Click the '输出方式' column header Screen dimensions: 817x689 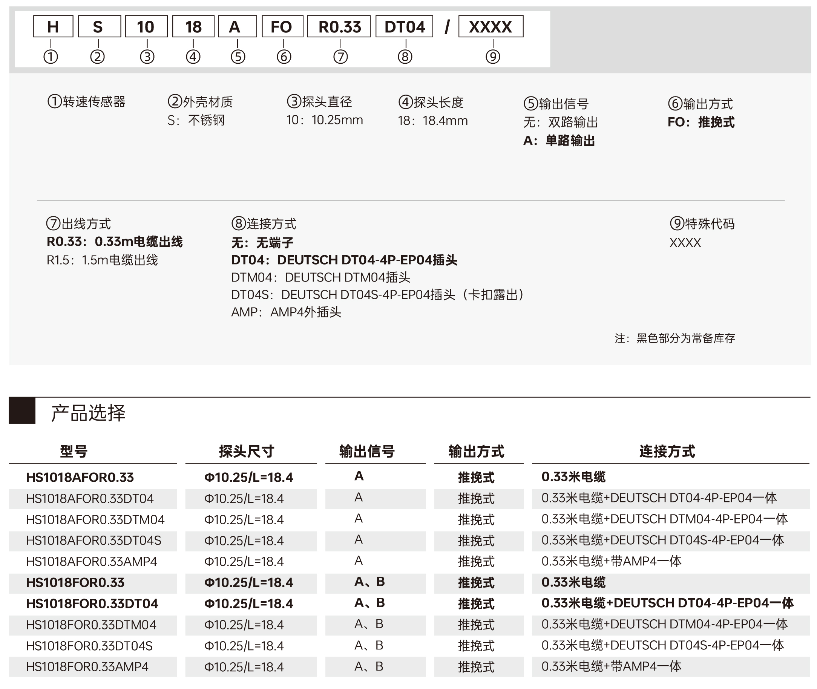[x=476, y=452]
